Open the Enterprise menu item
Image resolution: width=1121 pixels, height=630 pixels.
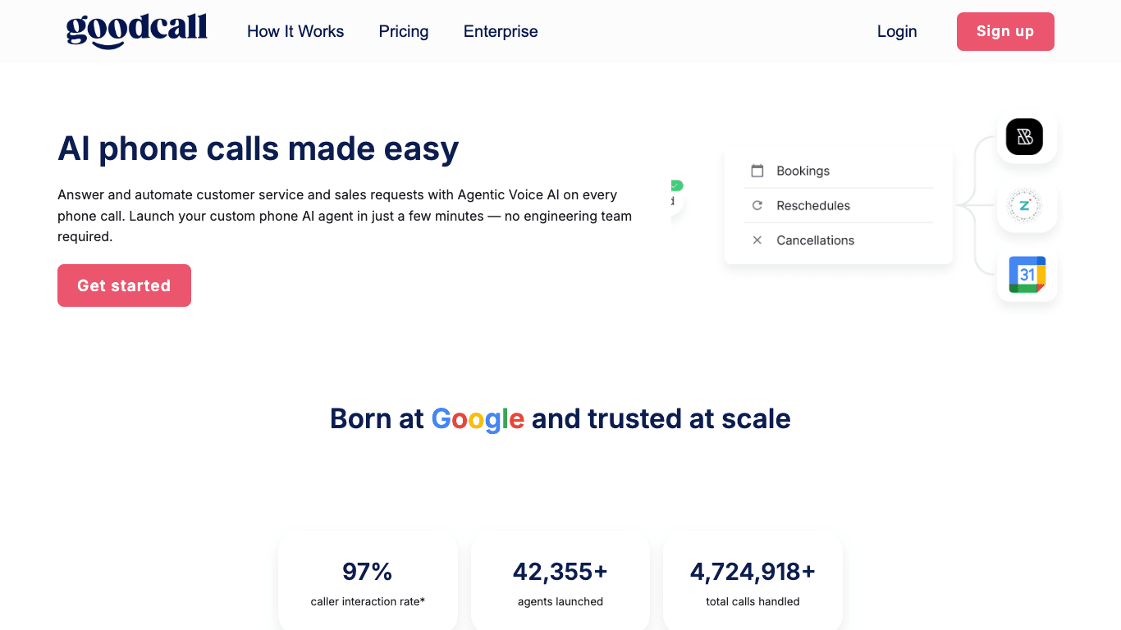coord(501,31)
